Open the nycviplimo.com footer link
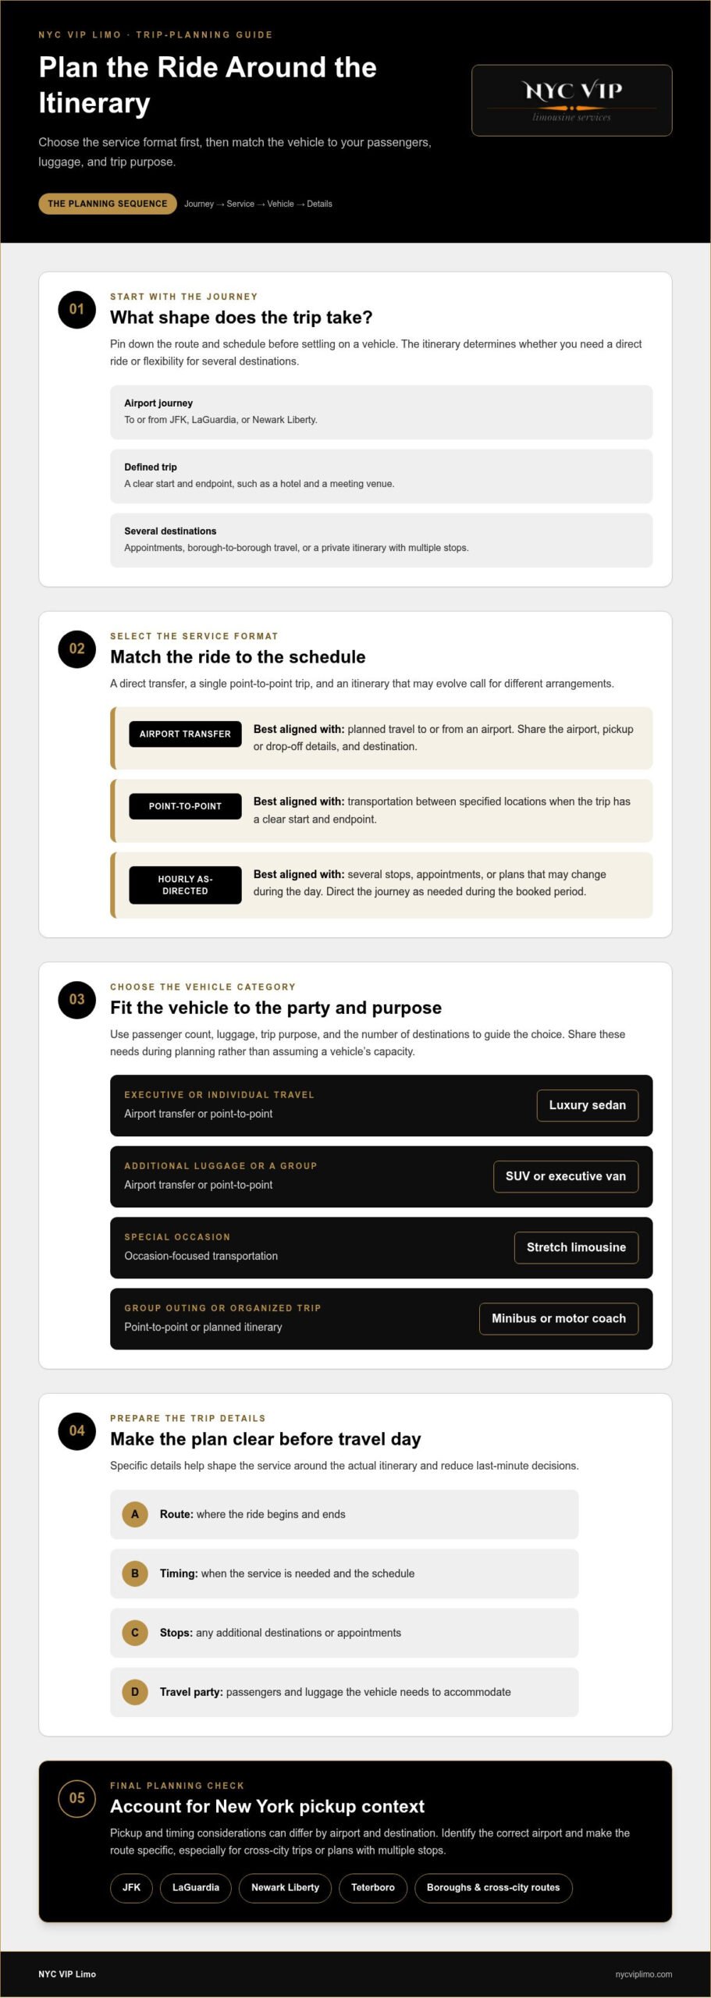Viewport: 711px width, 1998px height. point(643,1974)
